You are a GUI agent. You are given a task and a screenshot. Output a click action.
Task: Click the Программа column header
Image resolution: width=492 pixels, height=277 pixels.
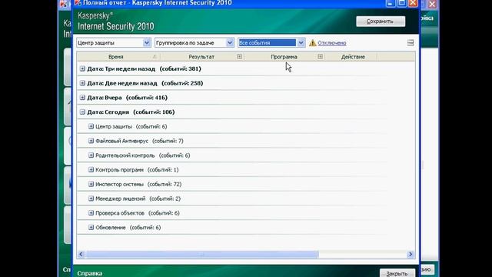tap(284, 57)
